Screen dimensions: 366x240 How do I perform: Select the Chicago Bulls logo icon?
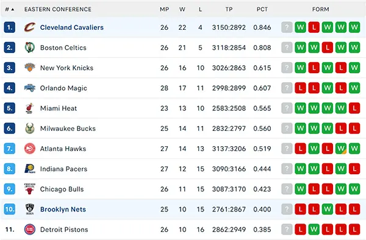[x=30, y=189]
